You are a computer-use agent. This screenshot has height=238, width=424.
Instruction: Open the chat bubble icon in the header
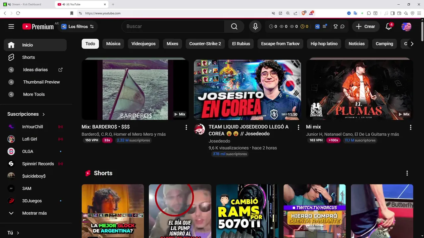(343, 26)
